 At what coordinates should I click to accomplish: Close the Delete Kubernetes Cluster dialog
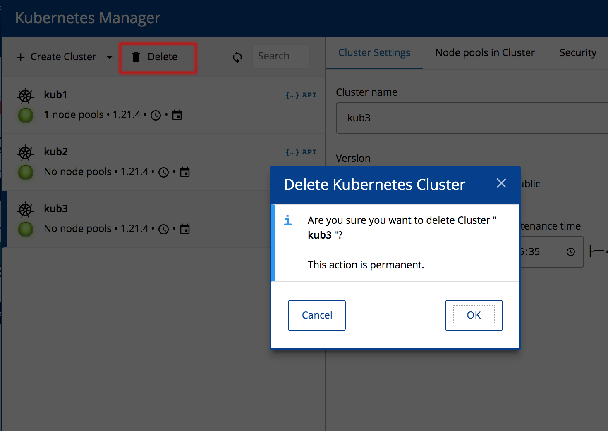coord(501,183)
